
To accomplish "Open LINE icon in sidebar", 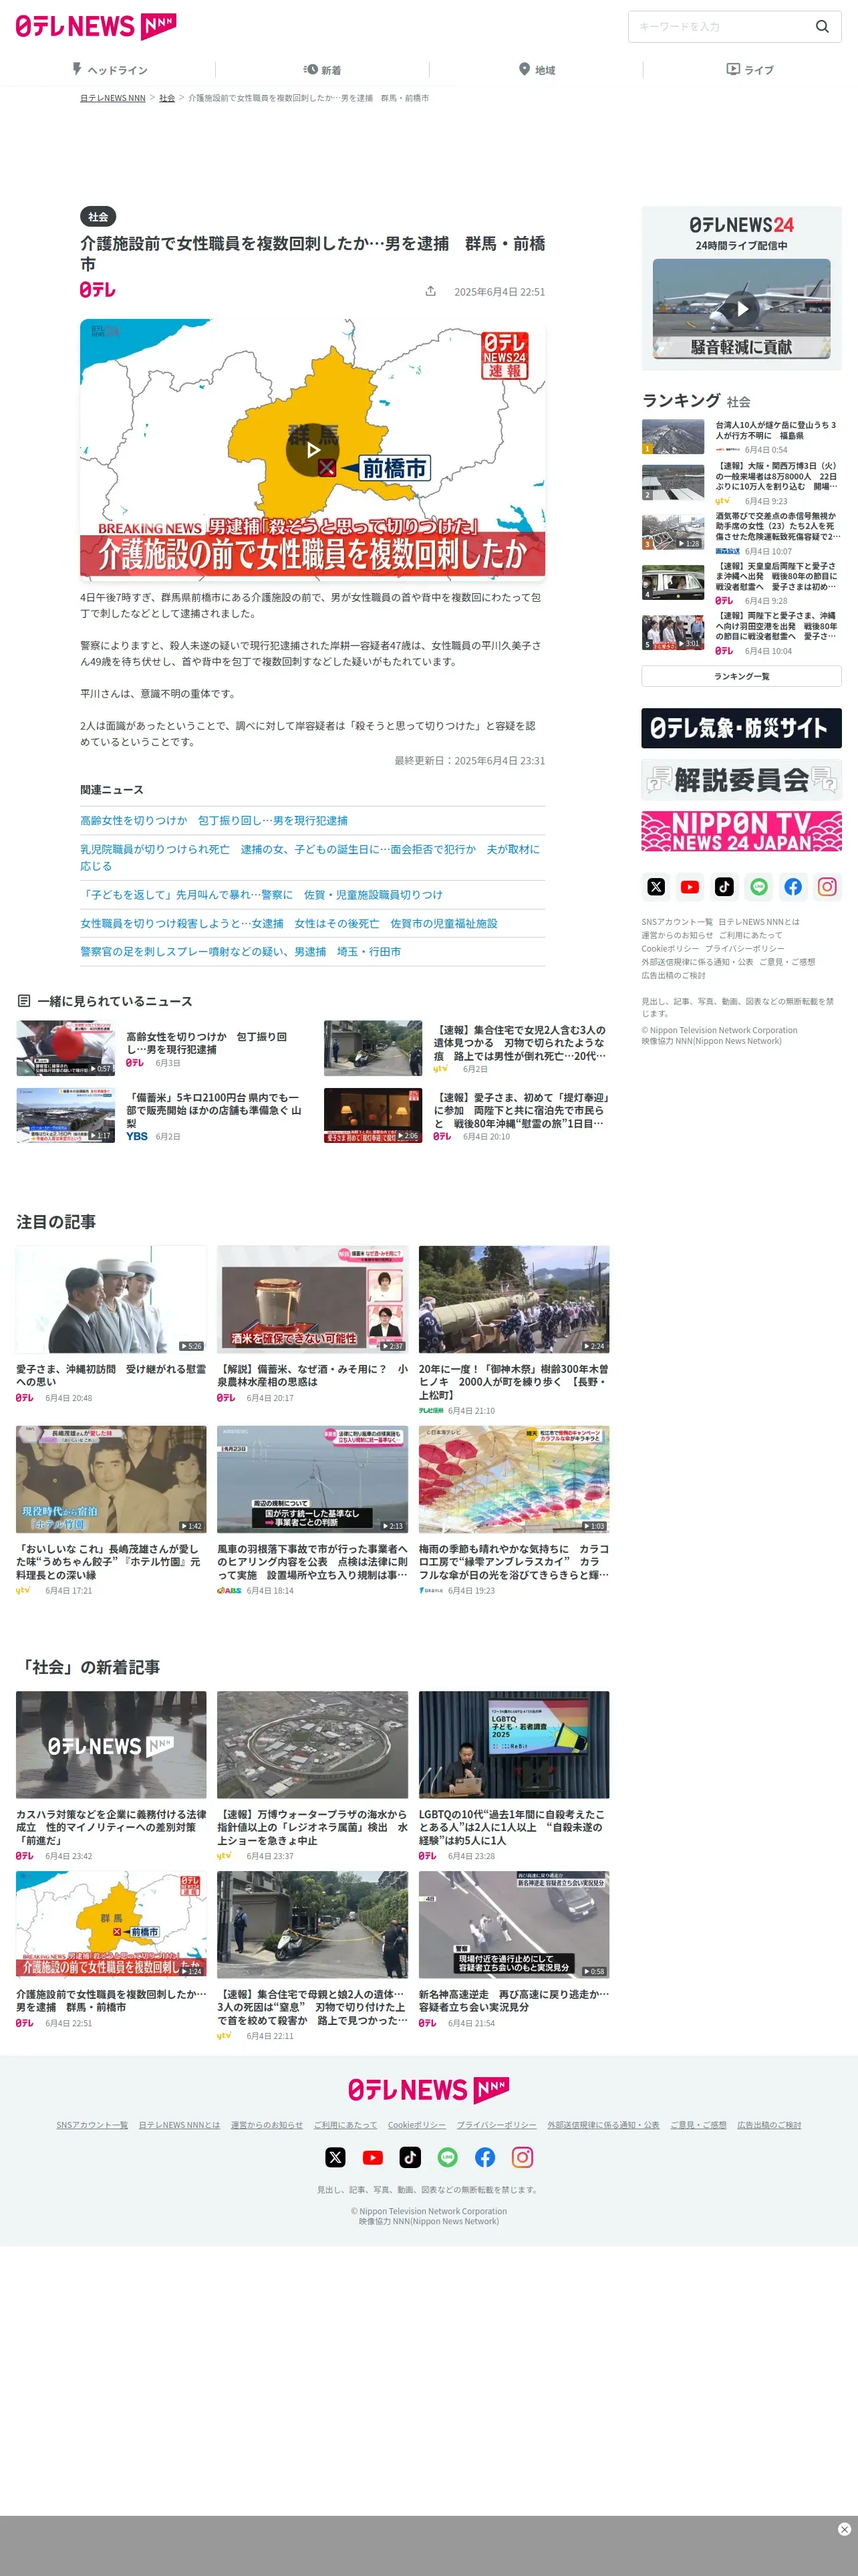I will tap(759, 887).
